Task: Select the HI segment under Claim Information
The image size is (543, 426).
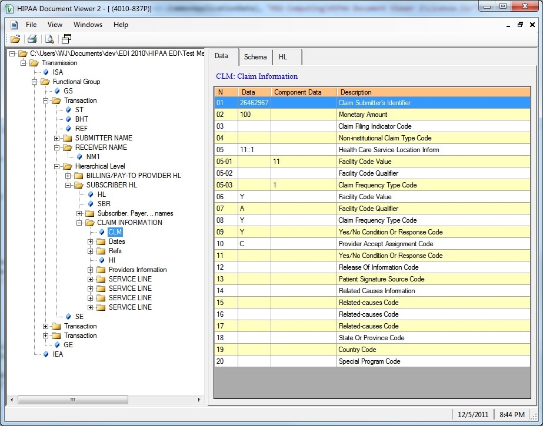Action: point(112,260)
